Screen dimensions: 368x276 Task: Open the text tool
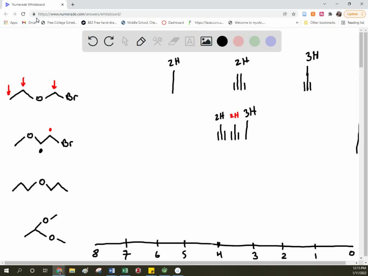190,41
